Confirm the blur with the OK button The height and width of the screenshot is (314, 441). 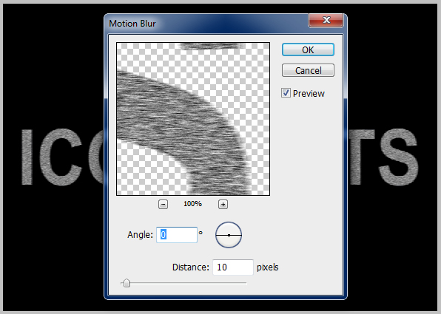click(x=308, y=50)
